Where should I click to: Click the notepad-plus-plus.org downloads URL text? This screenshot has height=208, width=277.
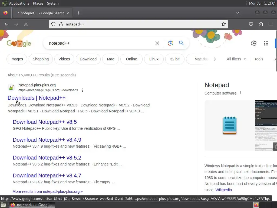coord(48,90)
